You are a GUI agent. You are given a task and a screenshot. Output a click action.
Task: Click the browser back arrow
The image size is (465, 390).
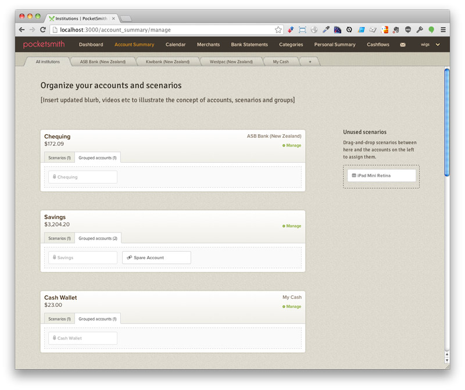[x=22, y=30]
